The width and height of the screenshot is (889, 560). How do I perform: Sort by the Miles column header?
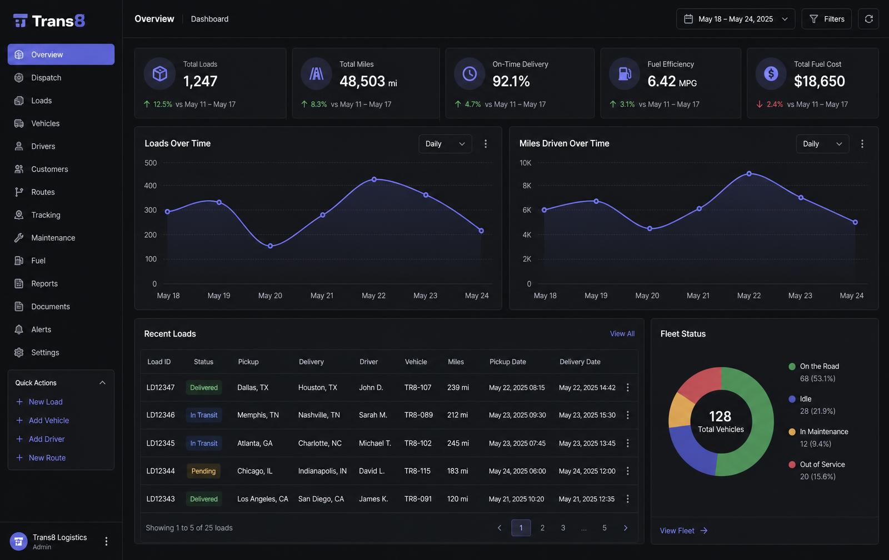coord(456,362)
